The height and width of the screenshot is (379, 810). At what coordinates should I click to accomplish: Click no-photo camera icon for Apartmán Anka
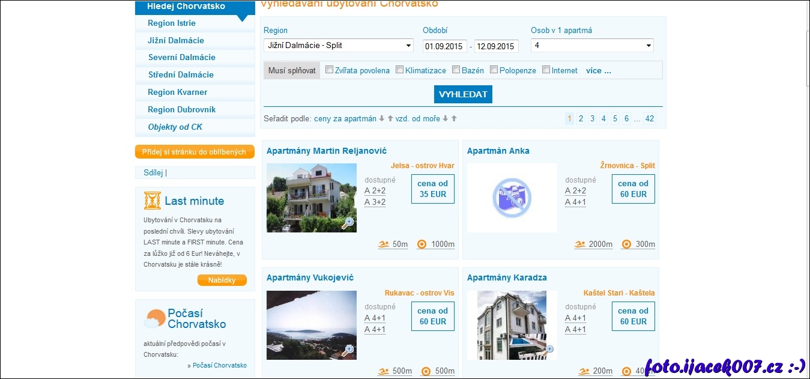[512, 198]
